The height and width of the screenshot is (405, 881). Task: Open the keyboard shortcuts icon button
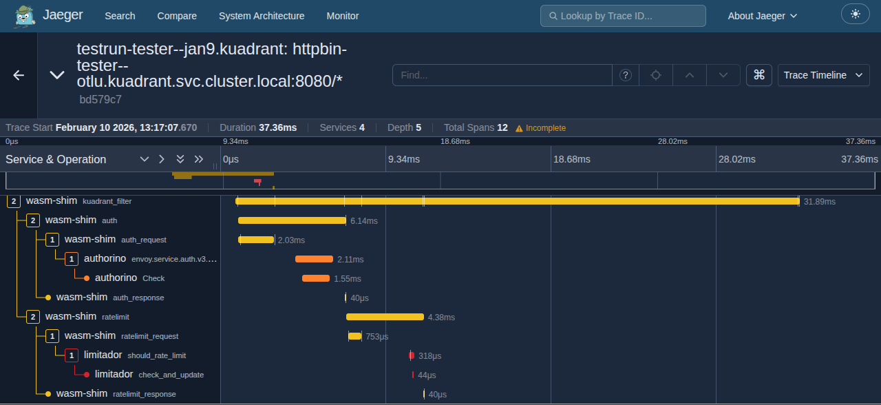pos(759,75)
